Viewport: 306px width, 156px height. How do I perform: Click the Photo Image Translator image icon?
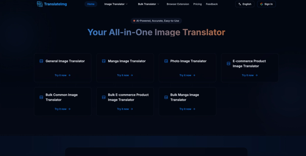[166, 61]
